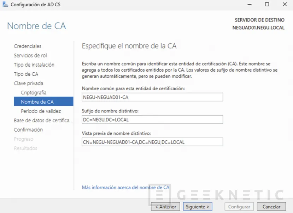Select the Resultados navigation entry

click(25, 148)
